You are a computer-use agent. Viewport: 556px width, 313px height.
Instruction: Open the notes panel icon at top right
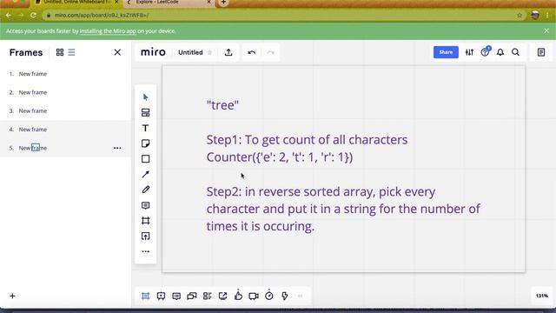[x=541, y=52]
